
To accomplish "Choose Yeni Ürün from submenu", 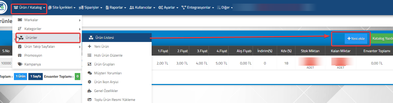I will click(x=117, y=46).
